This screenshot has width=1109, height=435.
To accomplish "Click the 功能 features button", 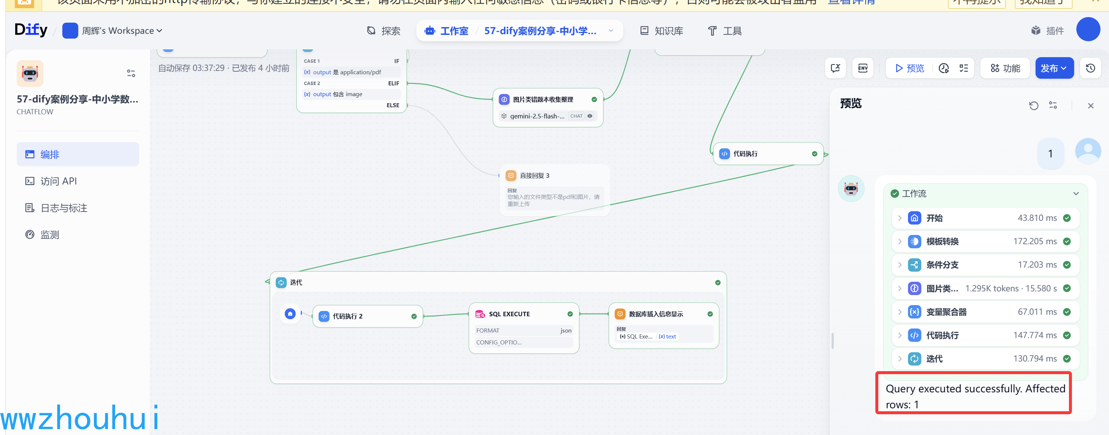I will pos(1005,68).
